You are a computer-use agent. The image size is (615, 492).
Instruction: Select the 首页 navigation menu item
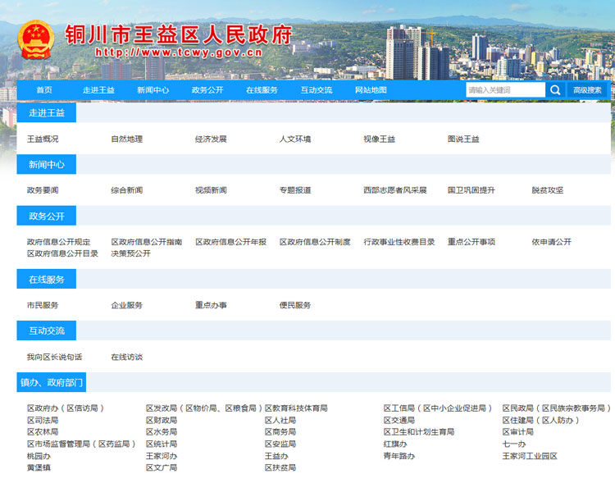coord(44,90)
